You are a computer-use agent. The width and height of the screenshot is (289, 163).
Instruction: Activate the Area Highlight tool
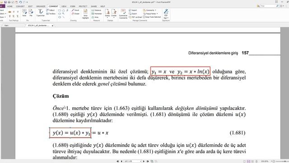coord(85,14)
